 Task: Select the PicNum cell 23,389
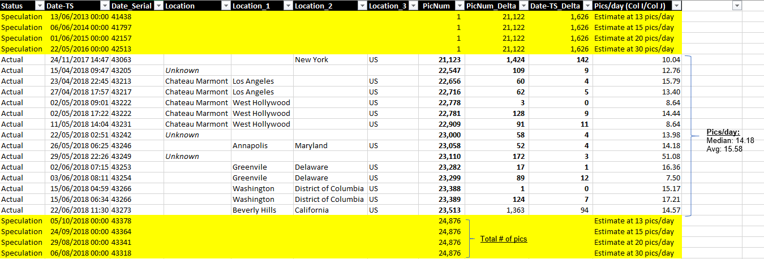(441, 199)
